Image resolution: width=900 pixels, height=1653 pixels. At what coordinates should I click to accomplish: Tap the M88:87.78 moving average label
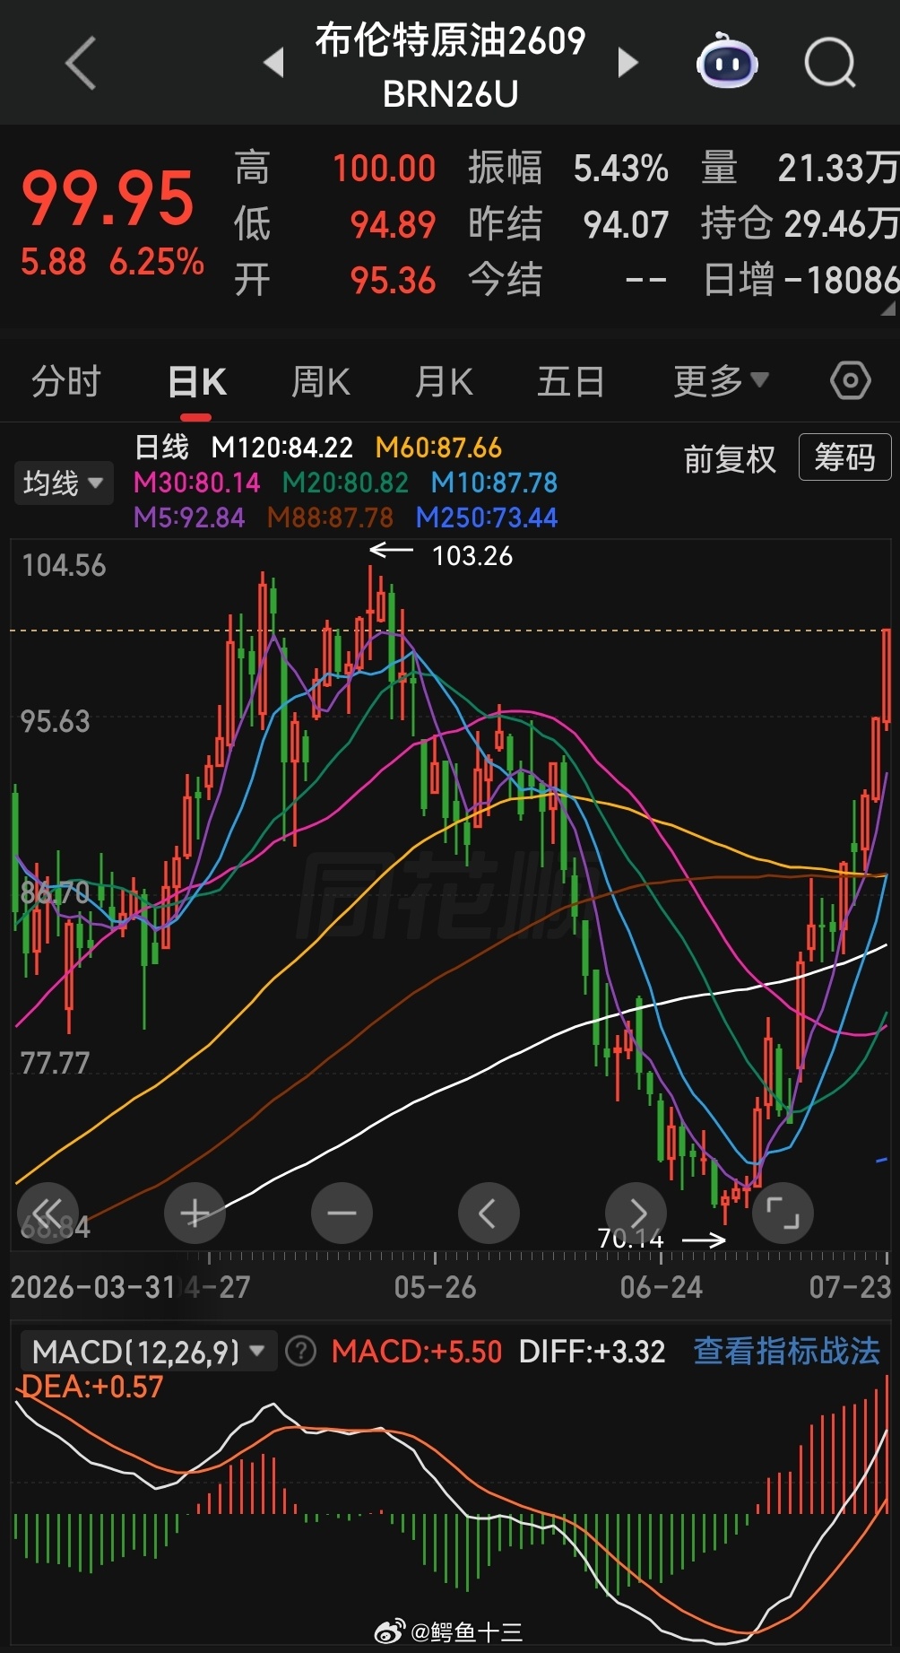click(x=330, y=518)
